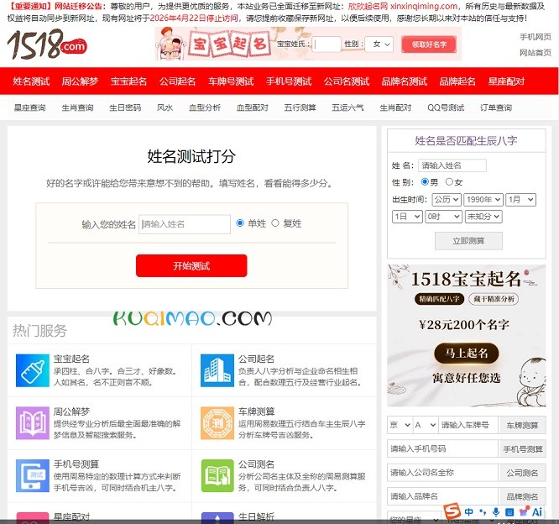
Task: Open the 网站首页 link
Action: (x=535, y=53)
